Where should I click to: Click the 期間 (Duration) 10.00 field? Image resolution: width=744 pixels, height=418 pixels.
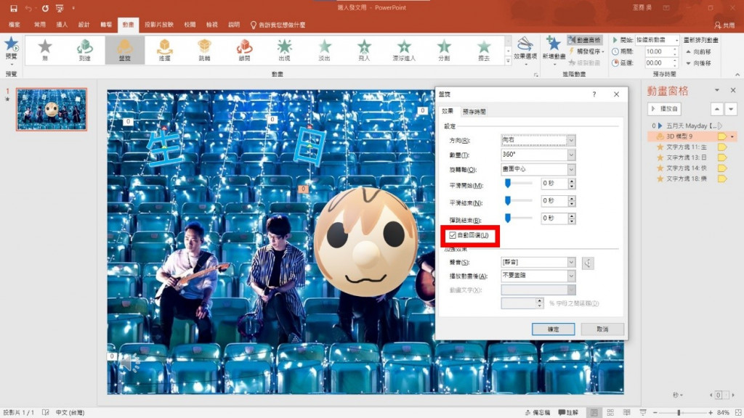pyautogui.click(x=657, y=52)
